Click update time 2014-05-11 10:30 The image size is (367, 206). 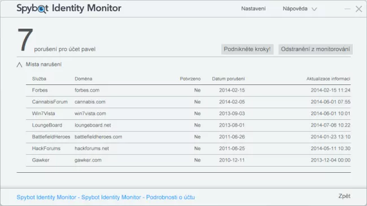tap(330, 149)
